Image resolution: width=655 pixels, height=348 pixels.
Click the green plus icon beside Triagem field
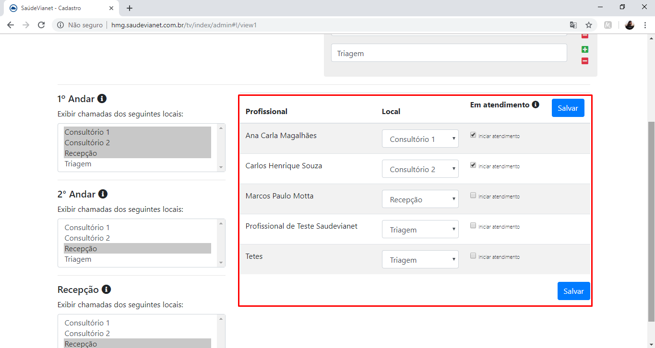(x=585, y=50)
